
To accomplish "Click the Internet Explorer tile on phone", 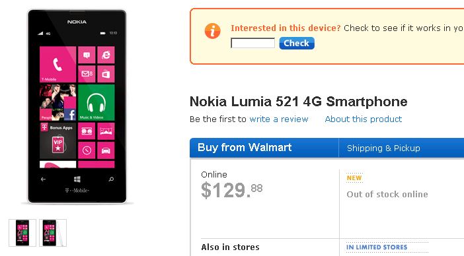I will tap(106, 55).
